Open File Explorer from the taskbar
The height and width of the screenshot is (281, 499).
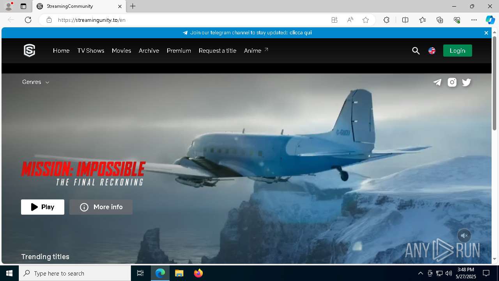tap(179, 273)
